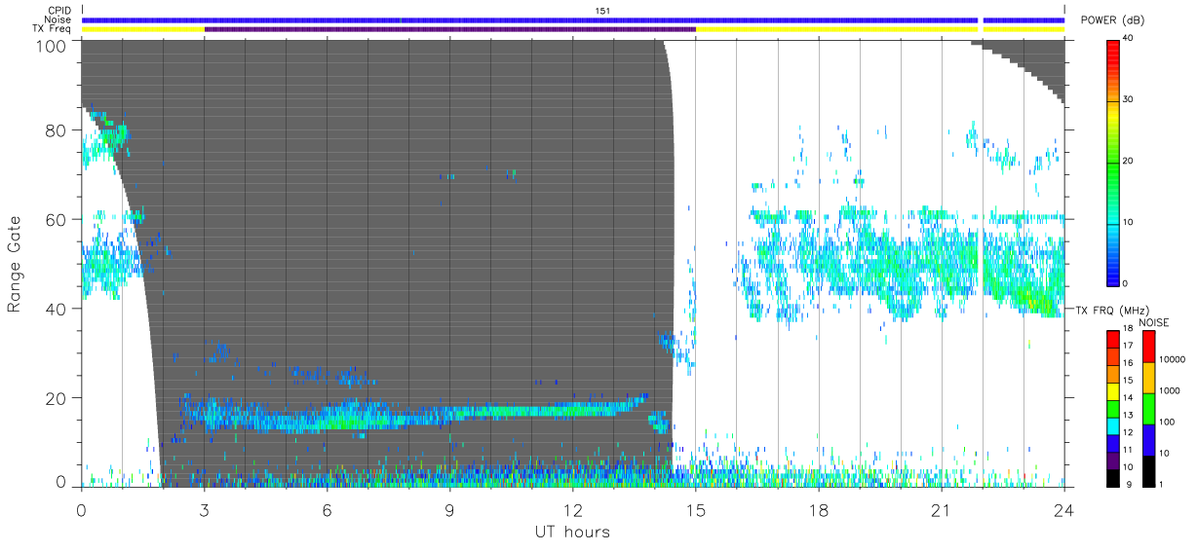
Task: Click tick label "100" on the Range Gate axis
Action: 51,45
